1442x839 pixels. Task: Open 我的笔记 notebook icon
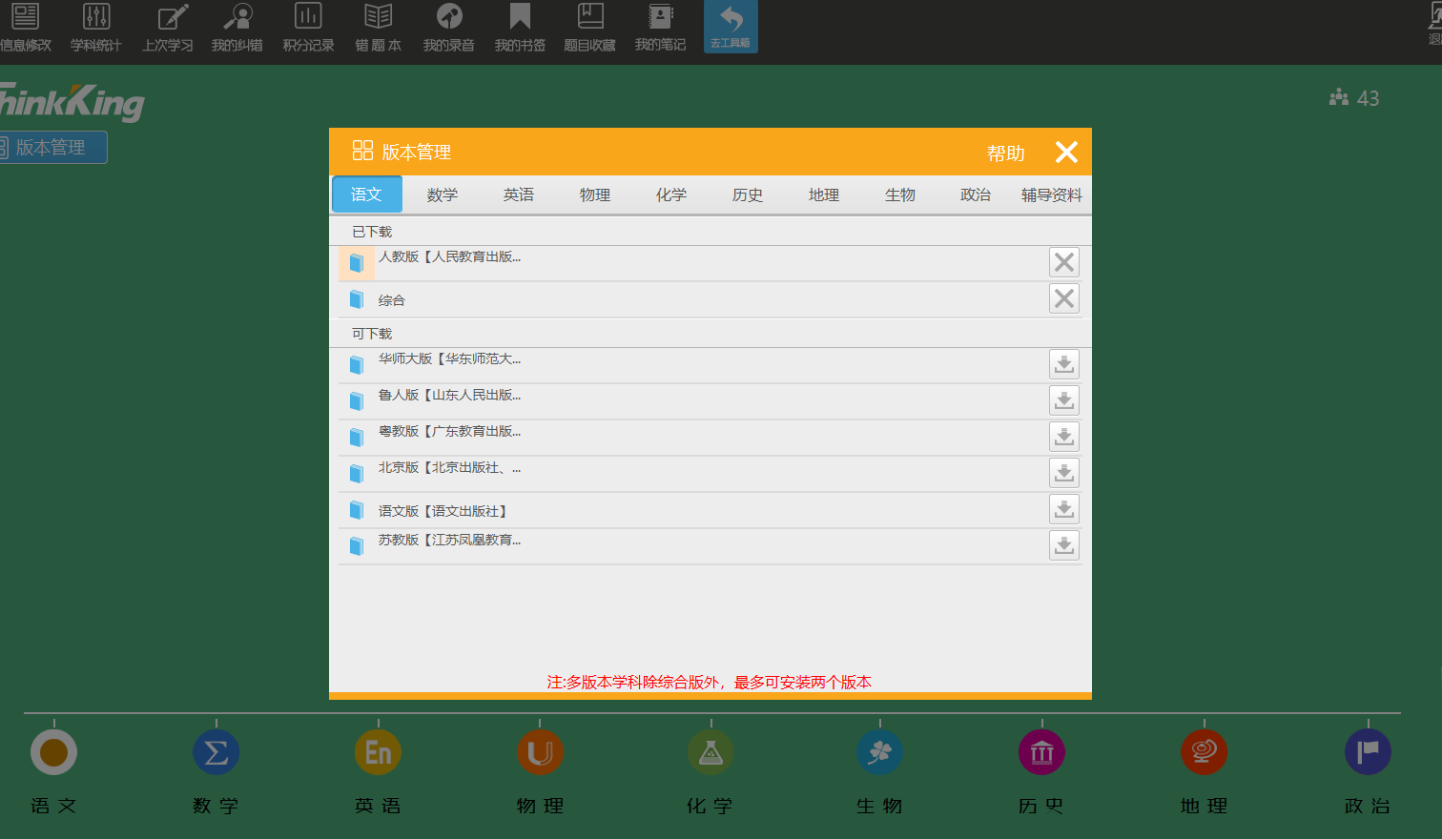coord(660,27)
